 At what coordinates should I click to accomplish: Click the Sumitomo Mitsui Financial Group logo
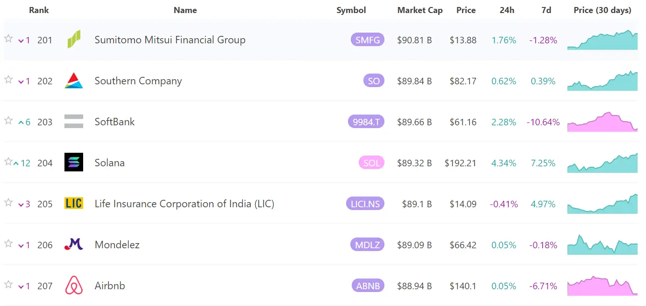(x=74, y=40)
